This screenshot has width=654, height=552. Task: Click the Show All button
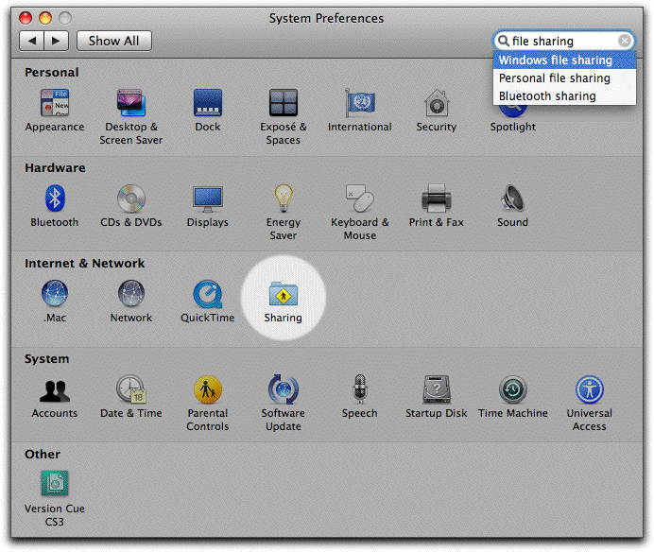[113, 41]
